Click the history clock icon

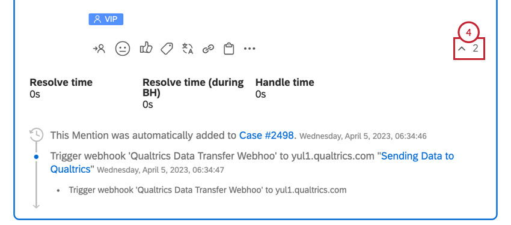point(36,134)
